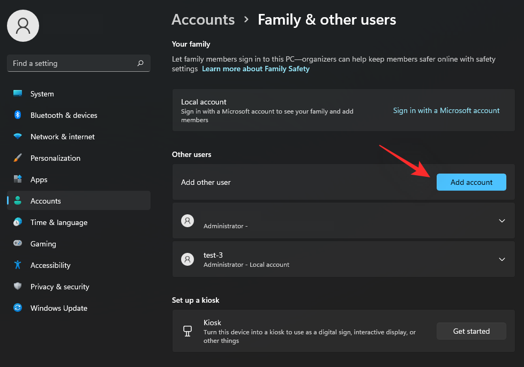Expand the test-3 user account row

point(501,259)
